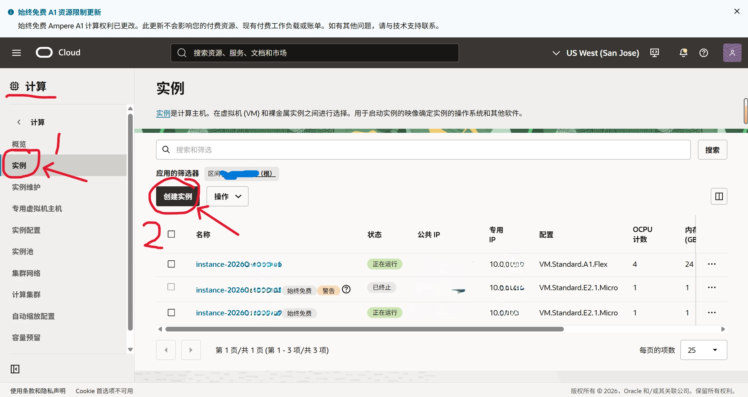The image size is (748, 397).
Task: Click the 公共 IP column header
Action: (429, 235)
